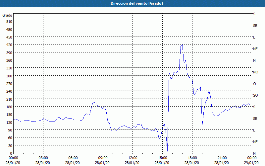Click the 09:00 time label
The image size is (265, 166).
[x=103, y=158]
